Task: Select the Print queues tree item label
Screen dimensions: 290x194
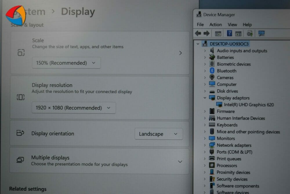Action: (x=229, y=159)
